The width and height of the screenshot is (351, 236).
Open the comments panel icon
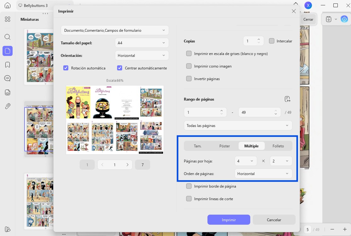(7, 78)
